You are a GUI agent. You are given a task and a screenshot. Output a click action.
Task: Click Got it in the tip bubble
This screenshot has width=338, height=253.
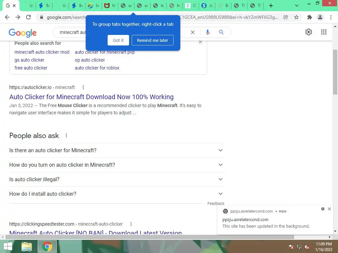pos(118,40)
